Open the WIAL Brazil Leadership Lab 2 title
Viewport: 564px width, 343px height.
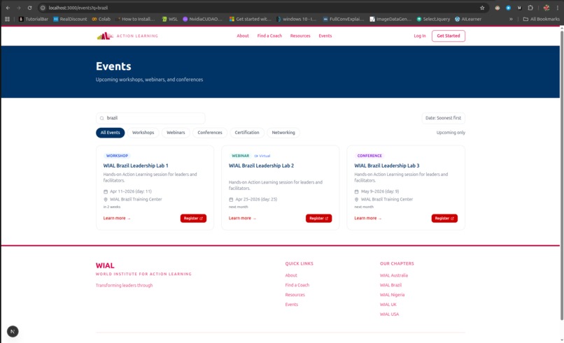point(261,166)
